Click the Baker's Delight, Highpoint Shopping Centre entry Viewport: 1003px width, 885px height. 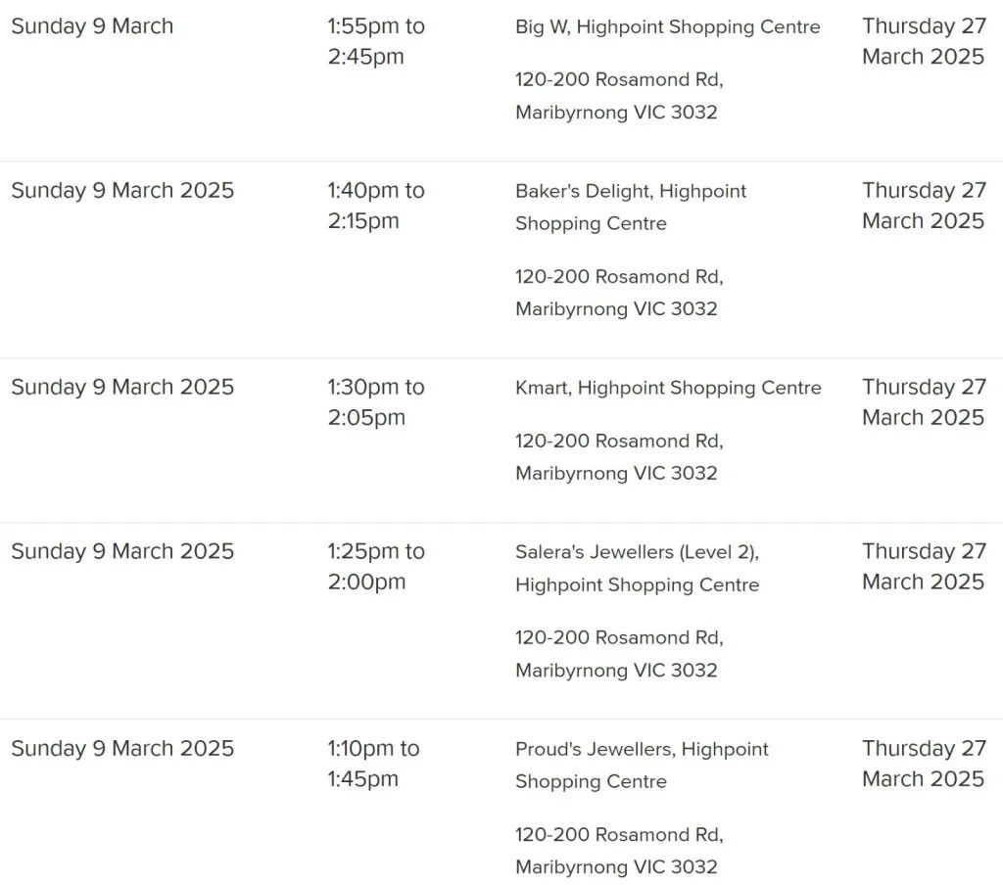[631, 208]
